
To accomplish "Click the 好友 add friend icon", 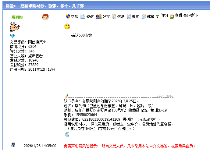I will (98, 16).
